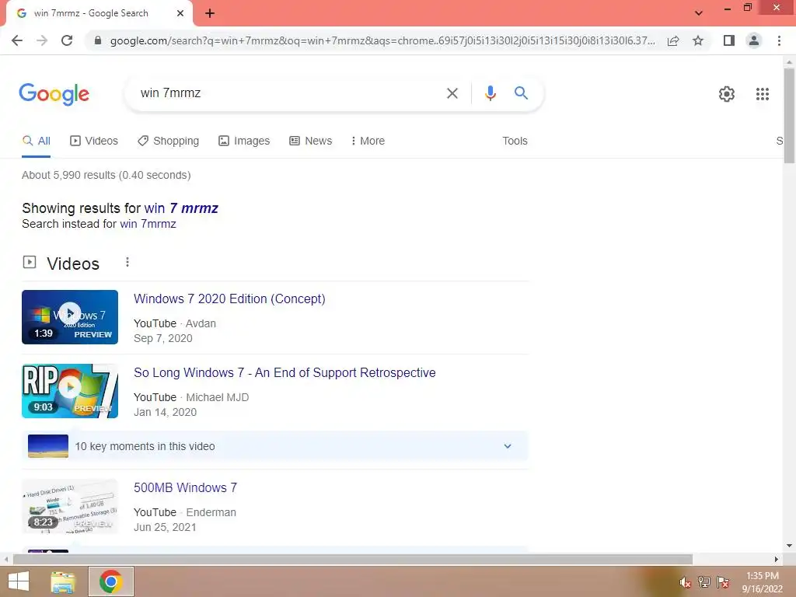Click the 'Jun 25, 2021' date text
This screenshot has width=796, height=597.
[x=165, y=527]
